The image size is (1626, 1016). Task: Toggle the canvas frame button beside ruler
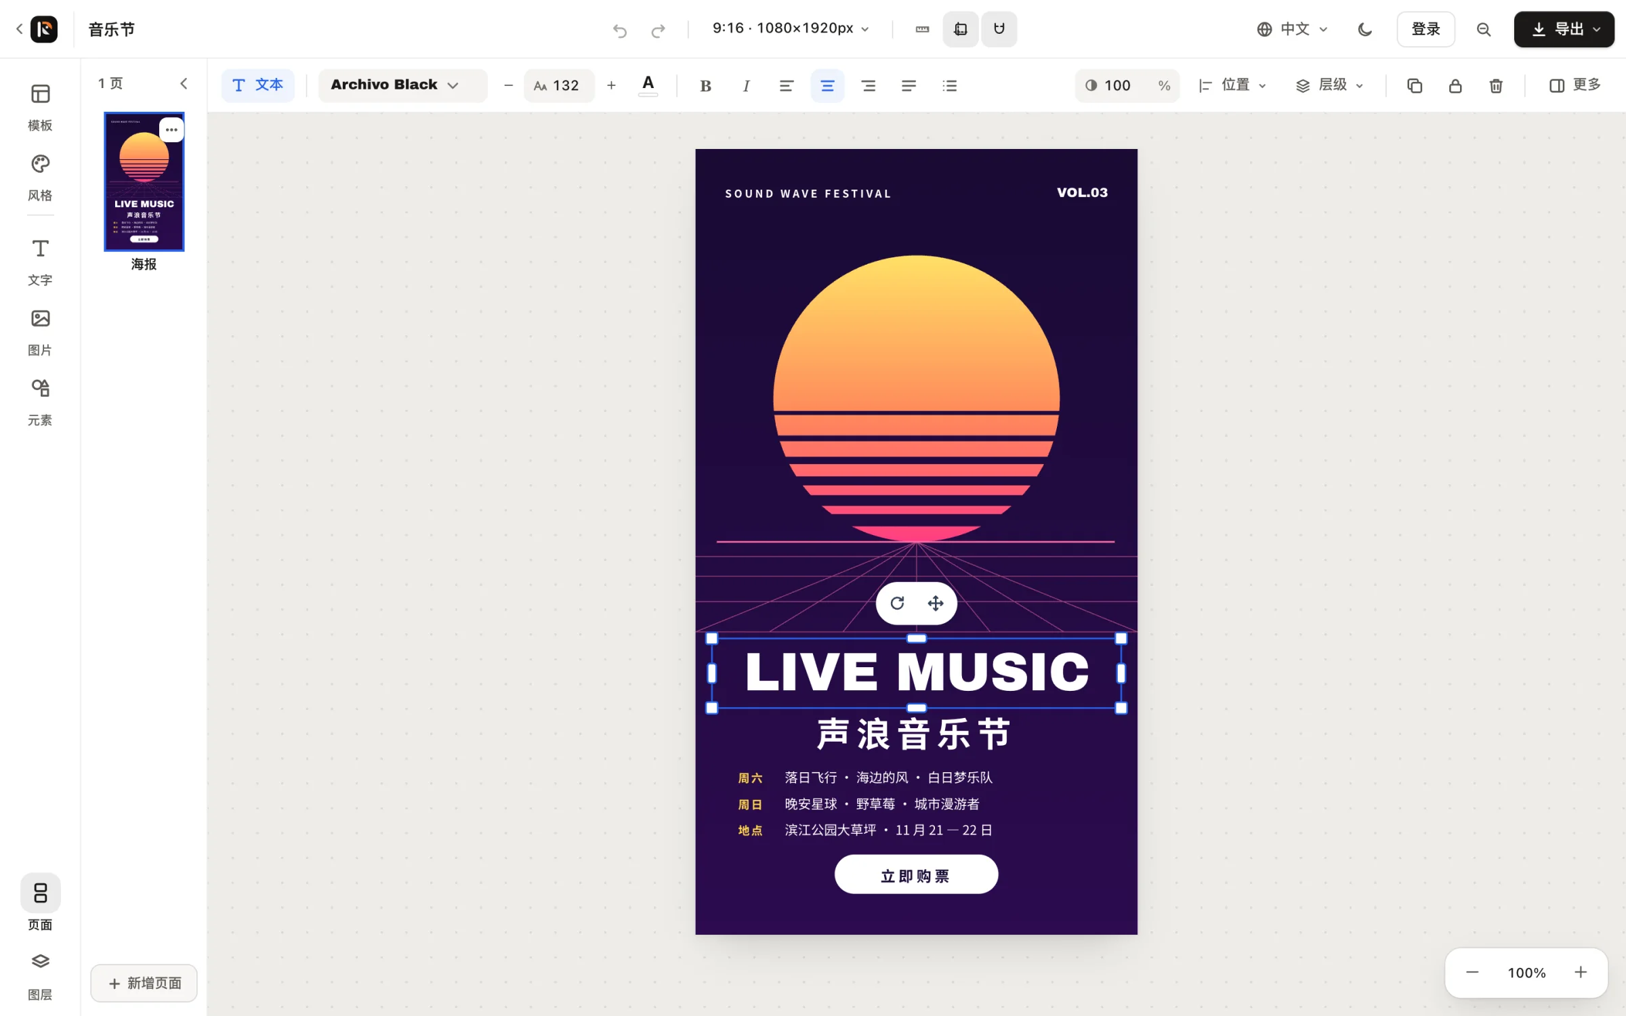tap(960, 29)
